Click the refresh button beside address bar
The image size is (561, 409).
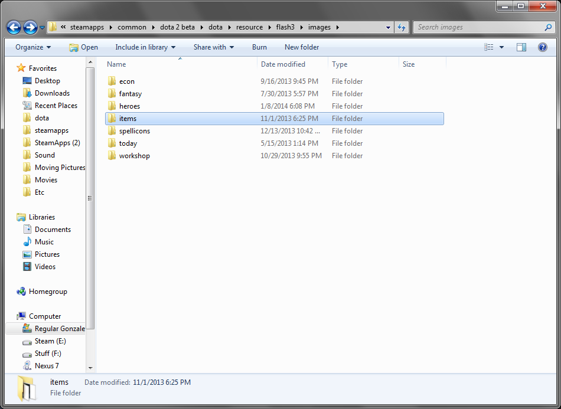click(402, 27)
